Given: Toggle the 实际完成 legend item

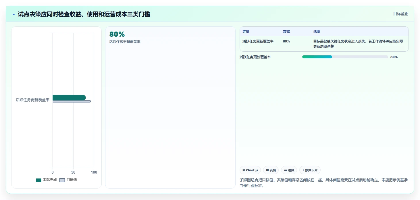Looking at the screenshot, I should (46, 180).
